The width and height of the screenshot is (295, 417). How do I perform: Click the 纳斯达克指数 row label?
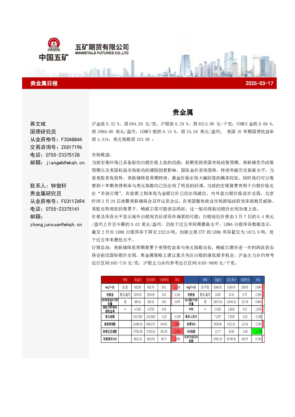[x=110, y=332]
